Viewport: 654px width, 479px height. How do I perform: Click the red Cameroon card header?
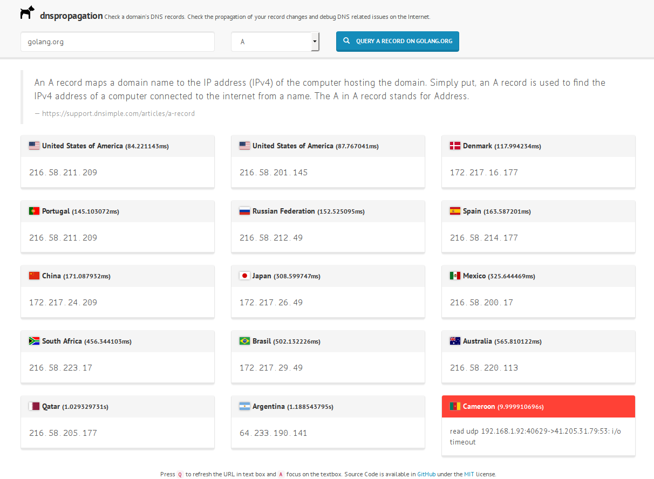pos(539,406)
